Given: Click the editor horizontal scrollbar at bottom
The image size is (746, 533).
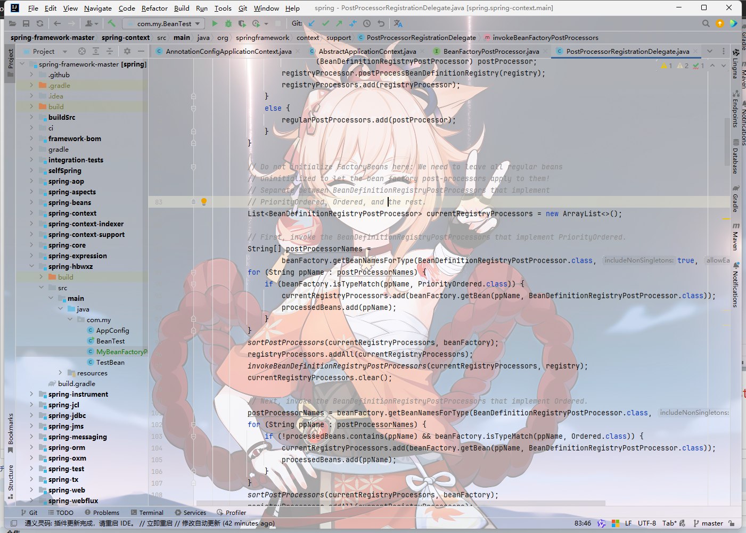Looking at the screenshot, I should coord(400,503).
